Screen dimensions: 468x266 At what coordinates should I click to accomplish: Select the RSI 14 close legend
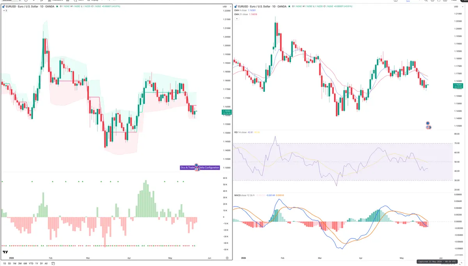pyautogui.click(x=240, y=132)
